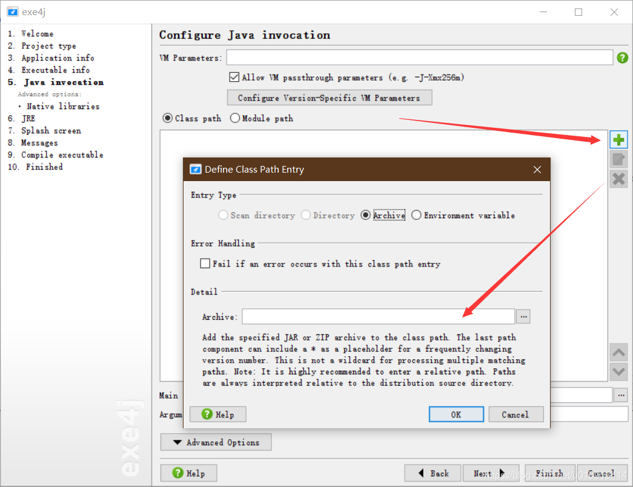This screenshot has height=487, width=633.
Task: Move entry down with the down arrow icon
Action: point(618,372)
